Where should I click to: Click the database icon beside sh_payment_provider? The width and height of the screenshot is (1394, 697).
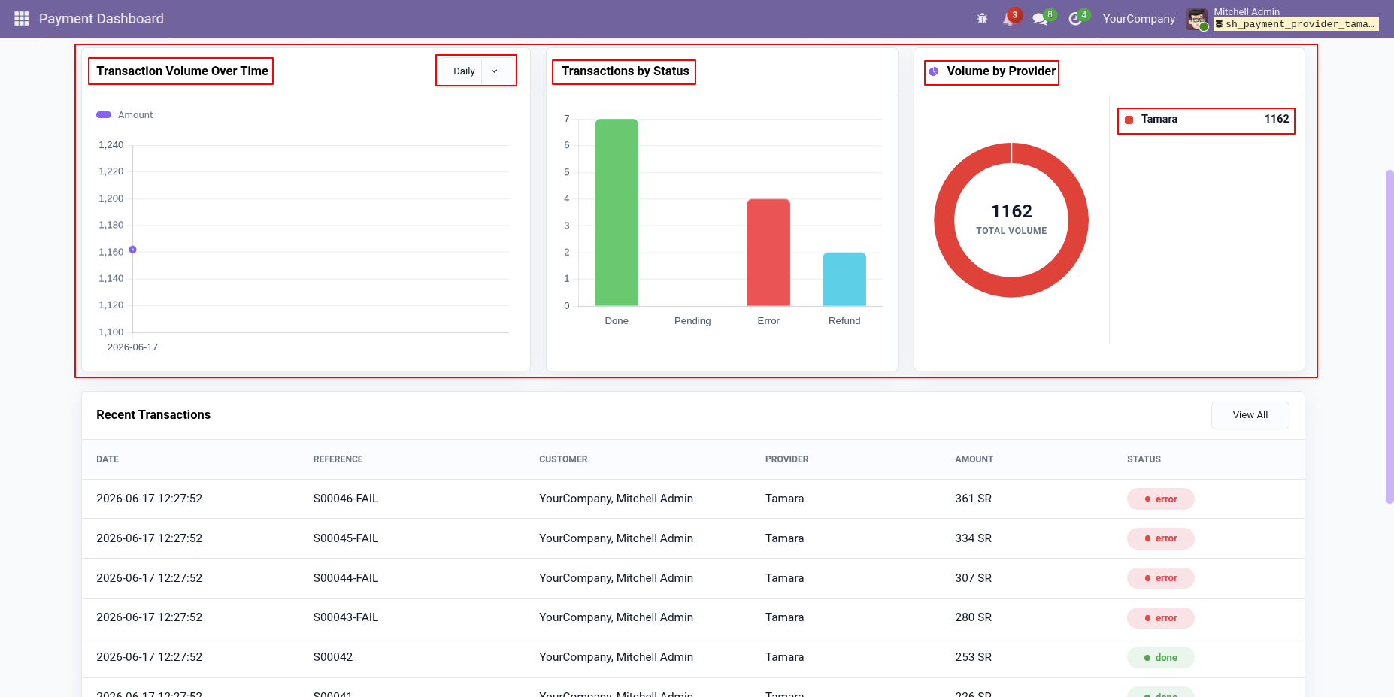click(x=1219, y=24)
